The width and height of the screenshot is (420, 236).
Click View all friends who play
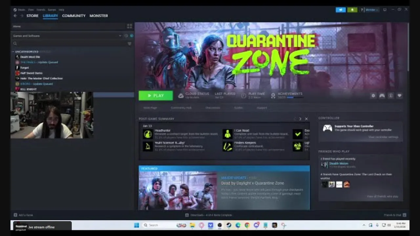point(383,196)
